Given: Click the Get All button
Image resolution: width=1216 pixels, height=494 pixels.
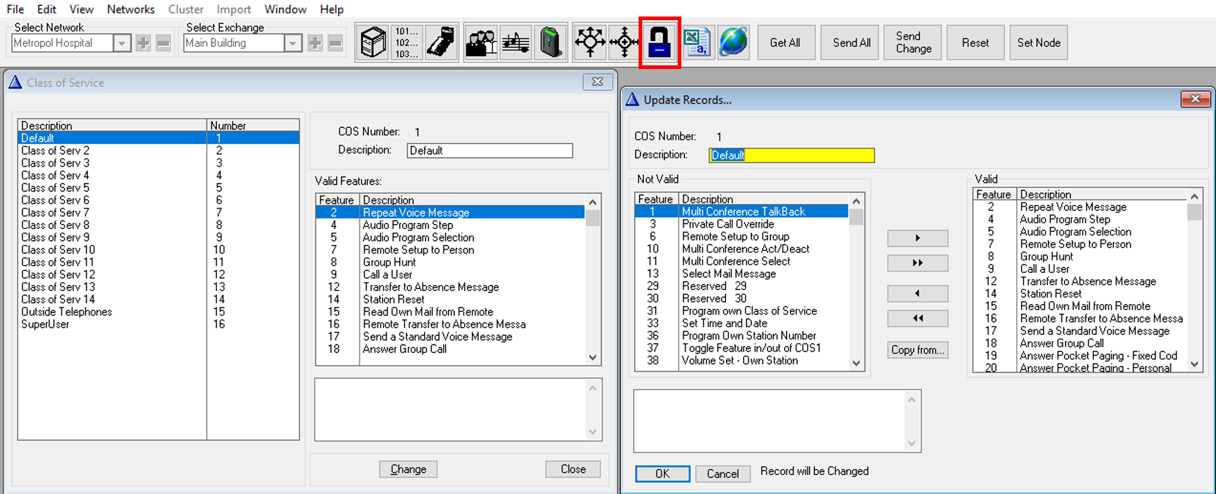Looking at the screenshot, I should [786, 43].
